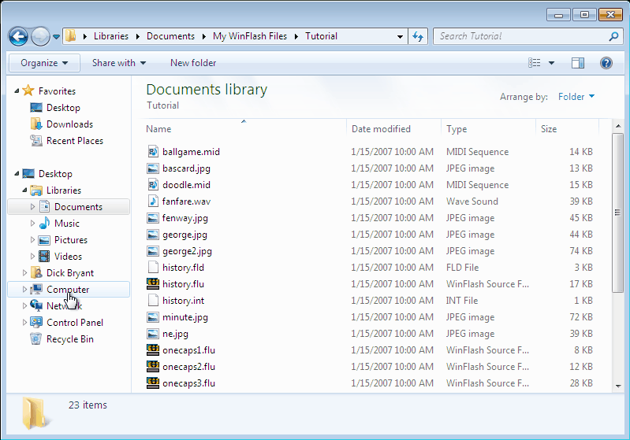Sort by the Size column header
630x440 pixels.
(x=567, y=129)
